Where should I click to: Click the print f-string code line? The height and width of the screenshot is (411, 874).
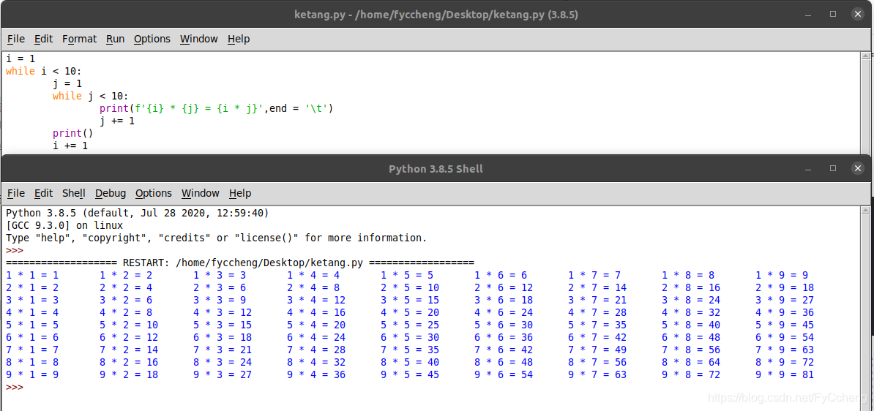coord(216,108)
